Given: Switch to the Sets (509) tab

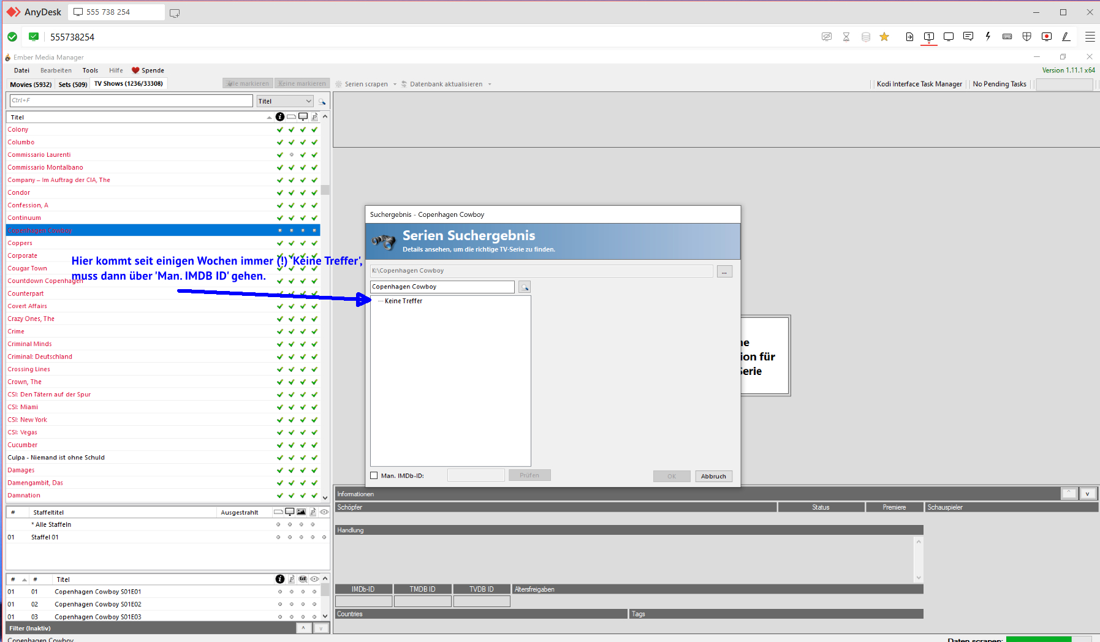Looking at the screenshot, I should click(x=73, y=85).
